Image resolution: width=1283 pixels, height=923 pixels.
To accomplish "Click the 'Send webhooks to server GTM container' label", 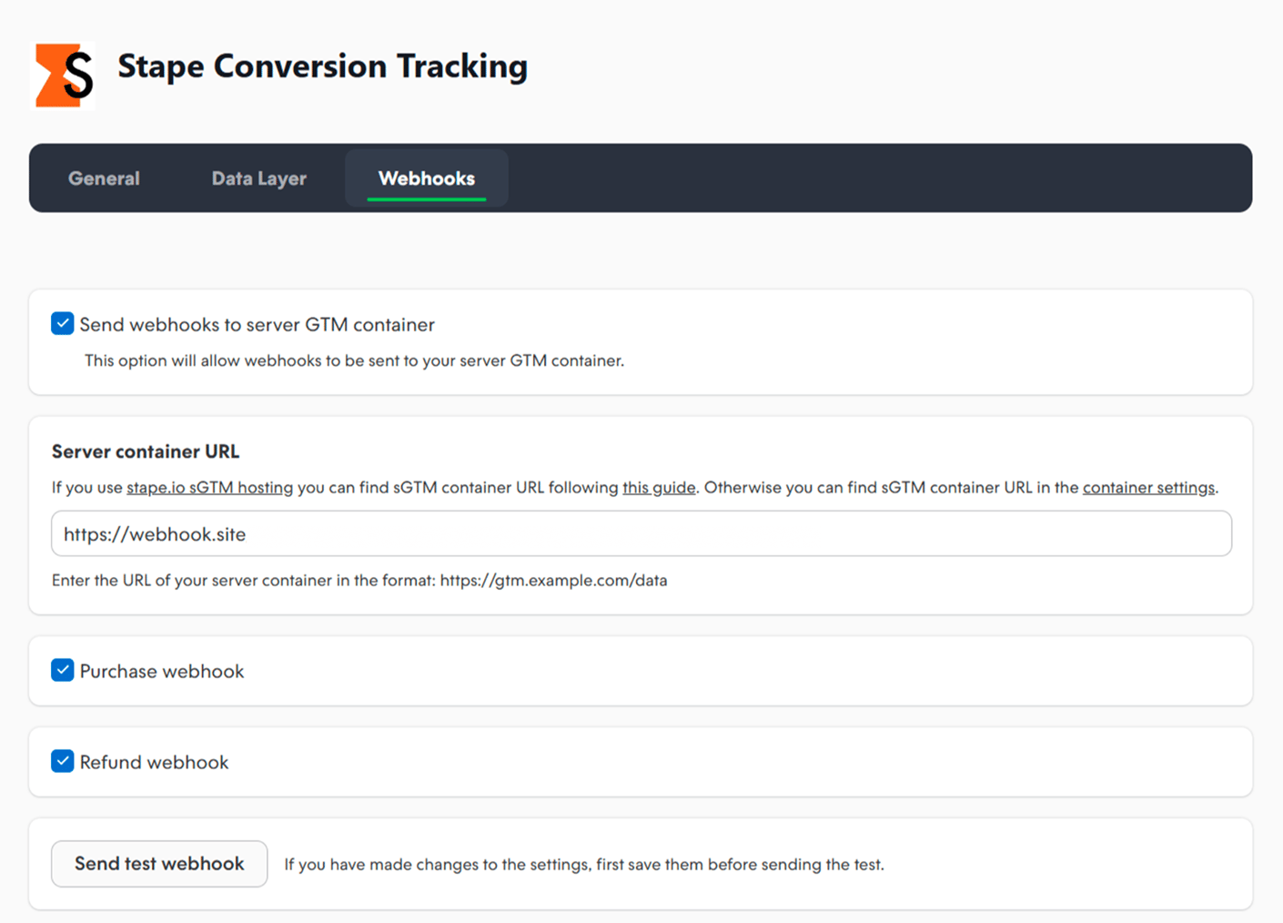I will pyautogui.click(x=257, y=325).
